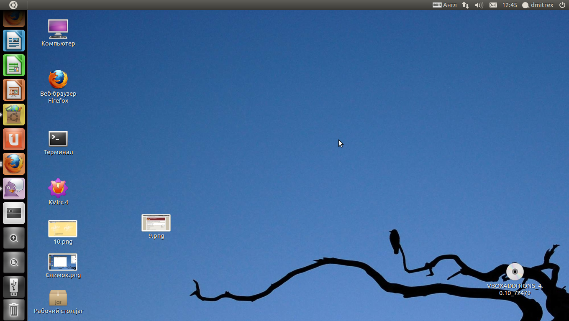Select the Веб-браузер Firefox desktop icon

(x=58, y=87)
